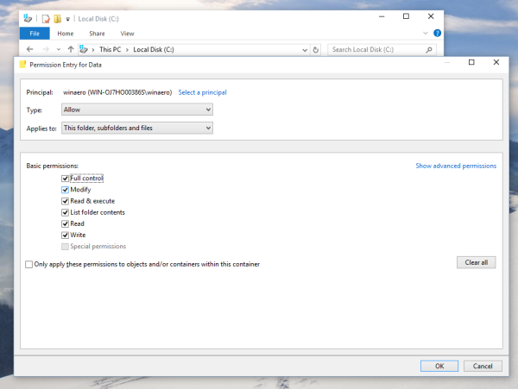Maximize the Permission Entry dialog
The width and height of the screenshot is (518, 389).
coord(471,62)
